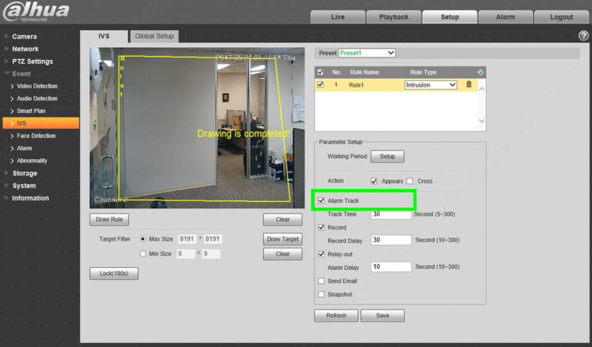Expand the Network menu section
The width and height of the screenshot is (592, 347).
25,49
